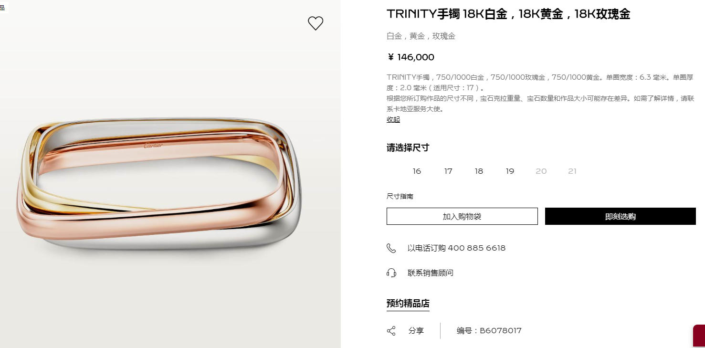705x348 pixels.
Task: Select greyed-out size 20
Action: (541, 171)
